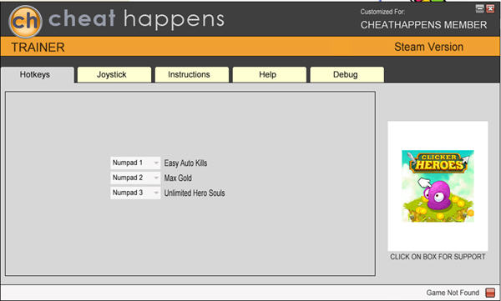Screen dimensions: 501x301
Task: Switch to the Hotkeys tab
Action: pyautogui.click(x=38, y=75)
